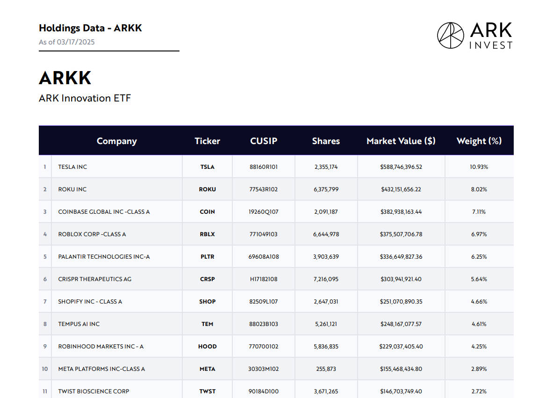
Task: Select the As of 03/17/2025 date text
Action: (66, 42)
